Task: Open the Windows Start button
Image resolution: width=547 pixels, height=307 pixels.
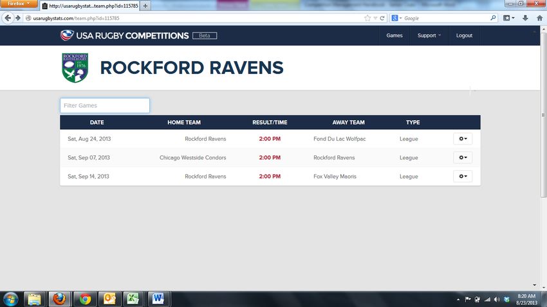Action: coord(10,299)
